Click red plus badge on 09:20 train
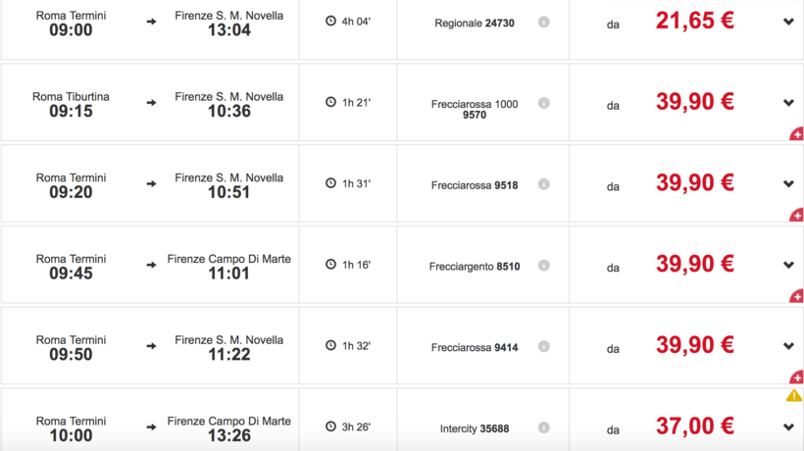The height and width of the screenshot is (451, 804). [796, 216]
